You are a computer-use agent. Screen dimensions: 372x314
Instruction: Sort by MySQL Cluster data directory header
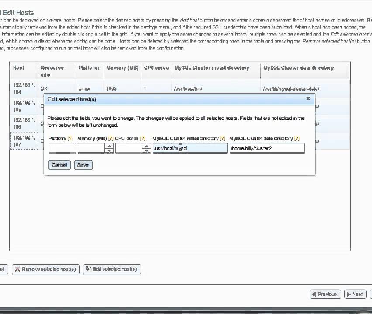[x=305, y=71]
